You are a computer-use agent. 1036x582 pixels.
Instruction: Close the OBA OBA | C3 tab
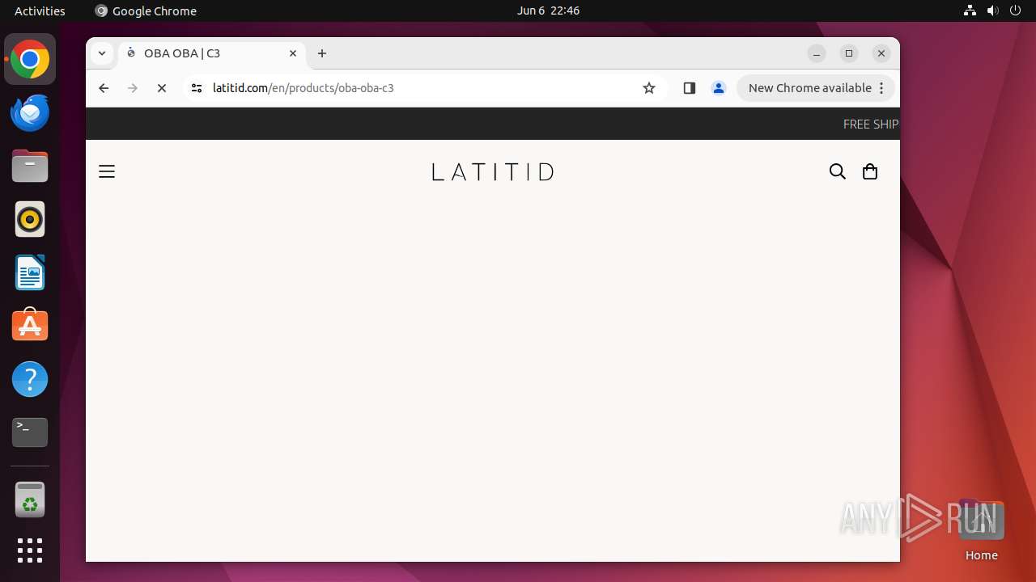click(293, 53)
